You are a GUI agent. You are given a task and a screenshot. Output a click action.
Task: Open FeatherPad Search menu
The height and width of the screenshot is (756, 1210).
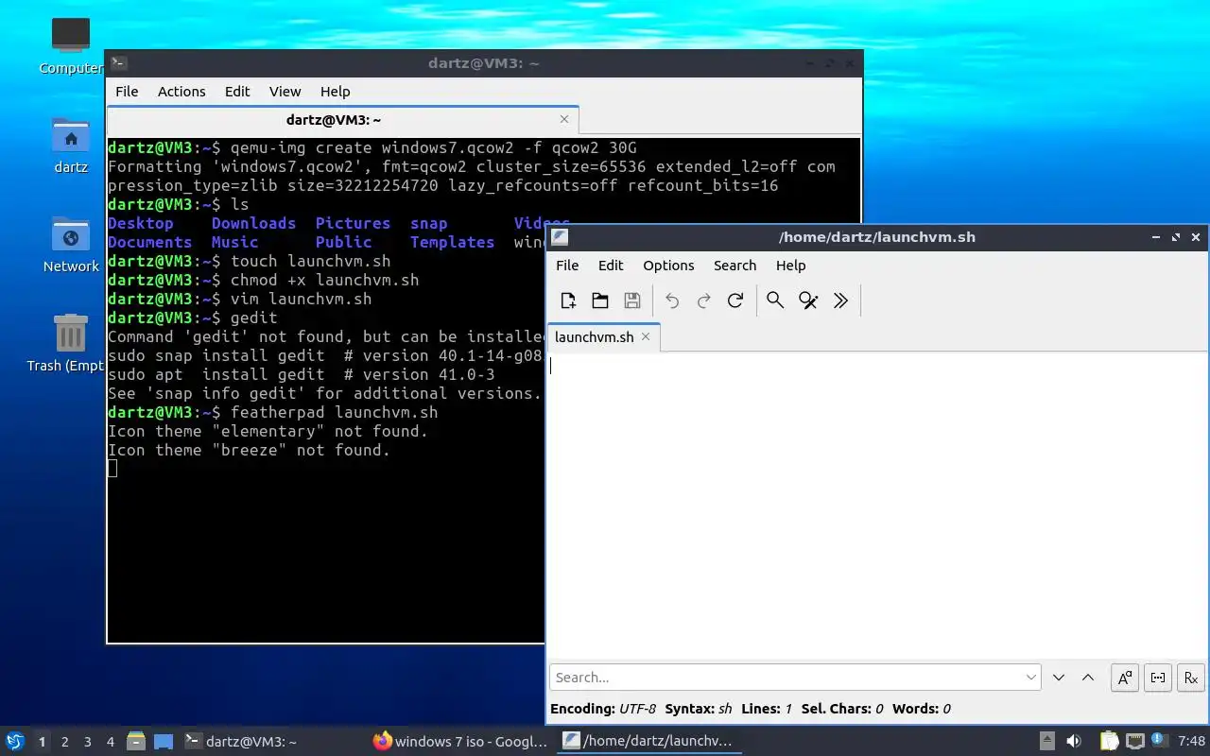(x=735, y=266)
